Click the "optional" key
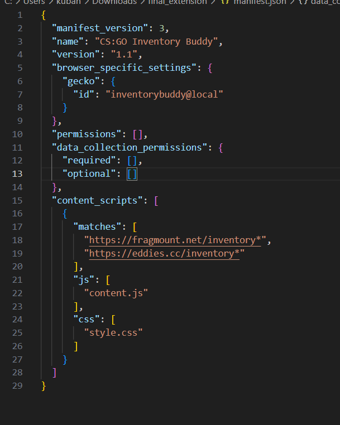Image resolution: width=340 pixels, height=425 pixels. (x=89, y=174)
